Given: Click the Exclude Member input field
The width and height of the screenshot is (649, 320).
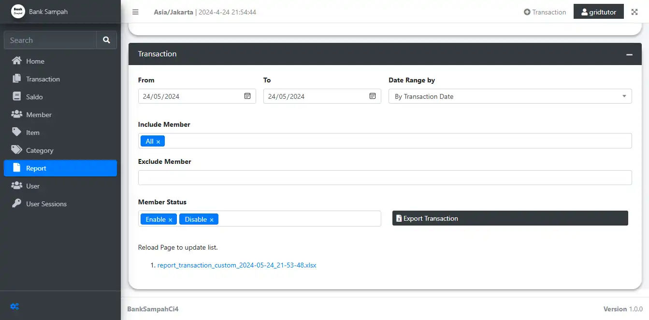Looking at the screenshot, I should click(385, 177).
